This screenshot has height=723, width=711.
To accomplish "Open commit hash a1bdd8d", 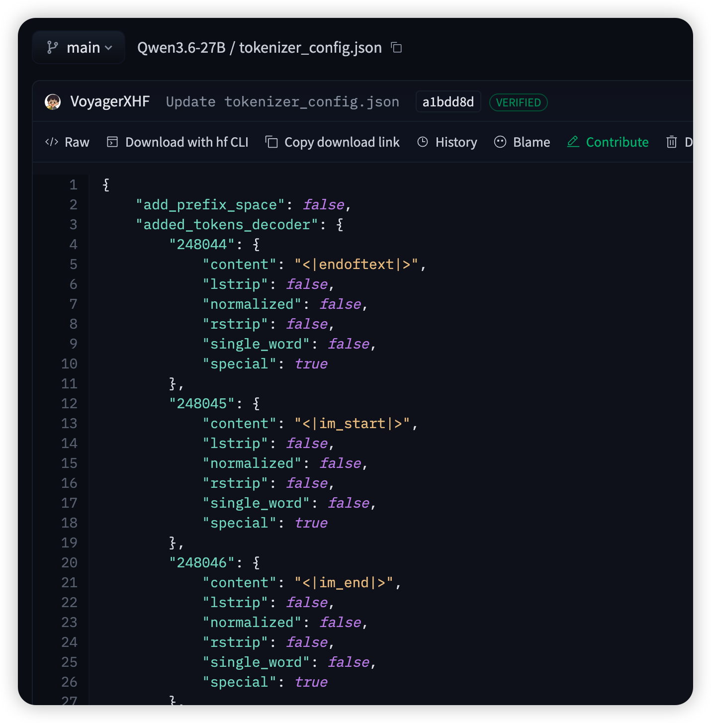I will [x=448, y=102].
